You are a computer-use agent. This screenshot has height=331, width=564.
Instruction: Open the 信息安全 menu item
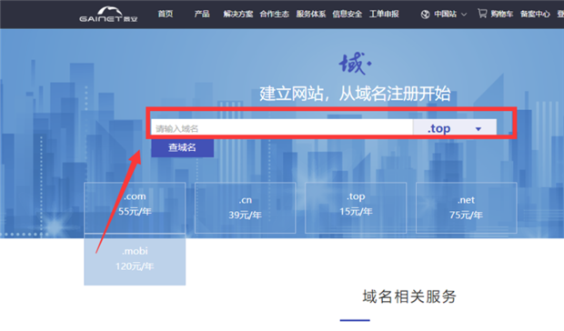click(347, 14)
